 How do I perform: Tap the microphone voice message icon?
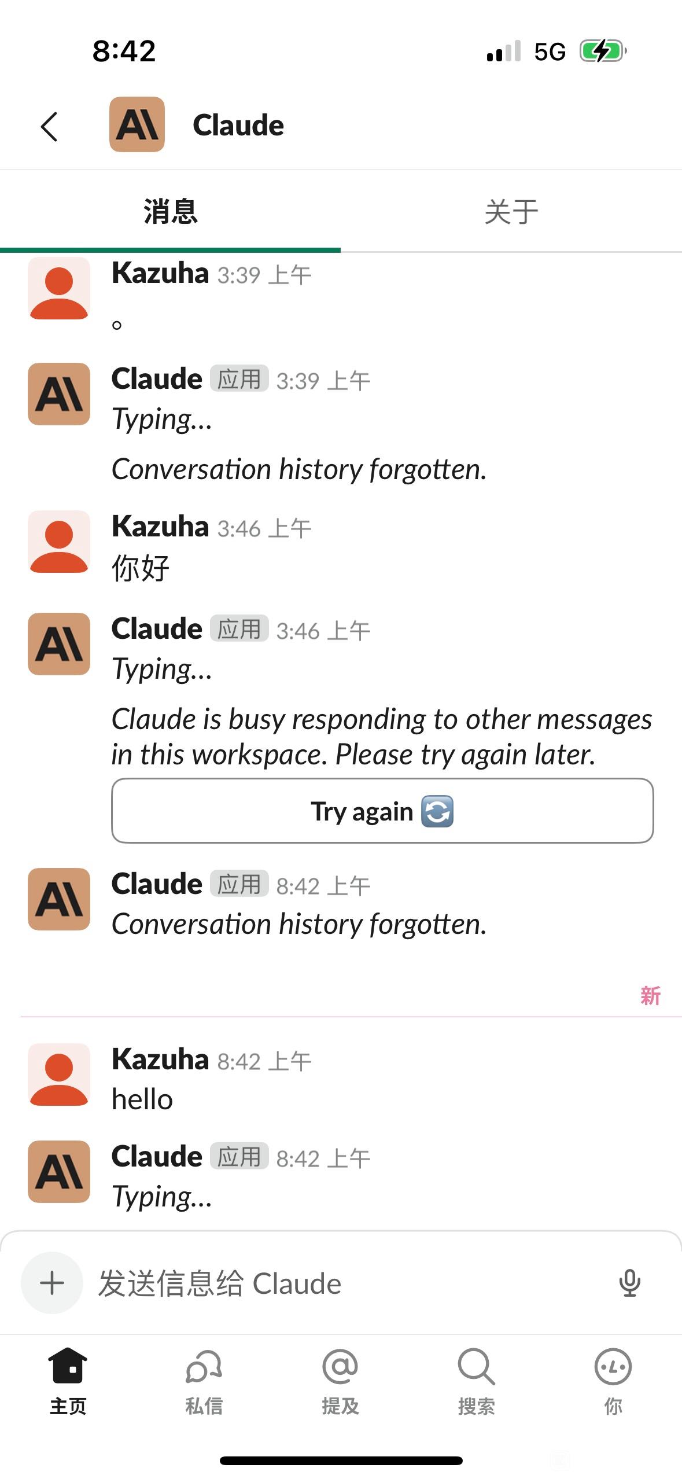[629, 1283]
